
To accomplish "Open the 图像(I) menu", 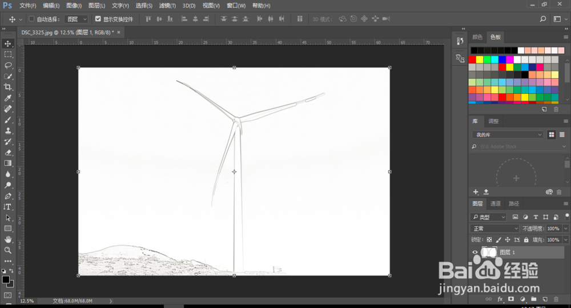I will tap(74, 6).
